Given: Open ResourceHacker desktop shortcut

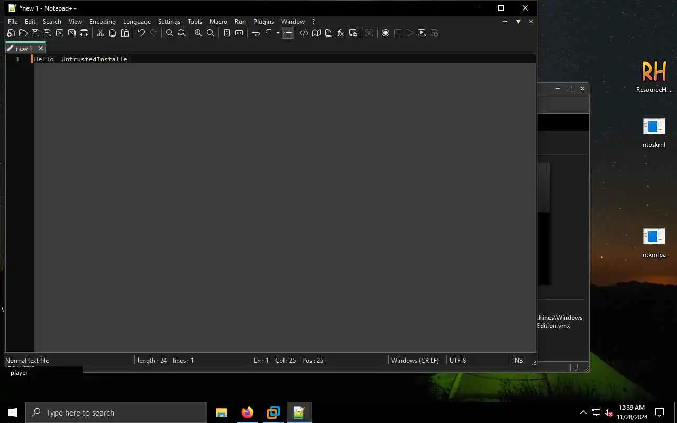Looking at the screenshot, I should coord(654,77).
